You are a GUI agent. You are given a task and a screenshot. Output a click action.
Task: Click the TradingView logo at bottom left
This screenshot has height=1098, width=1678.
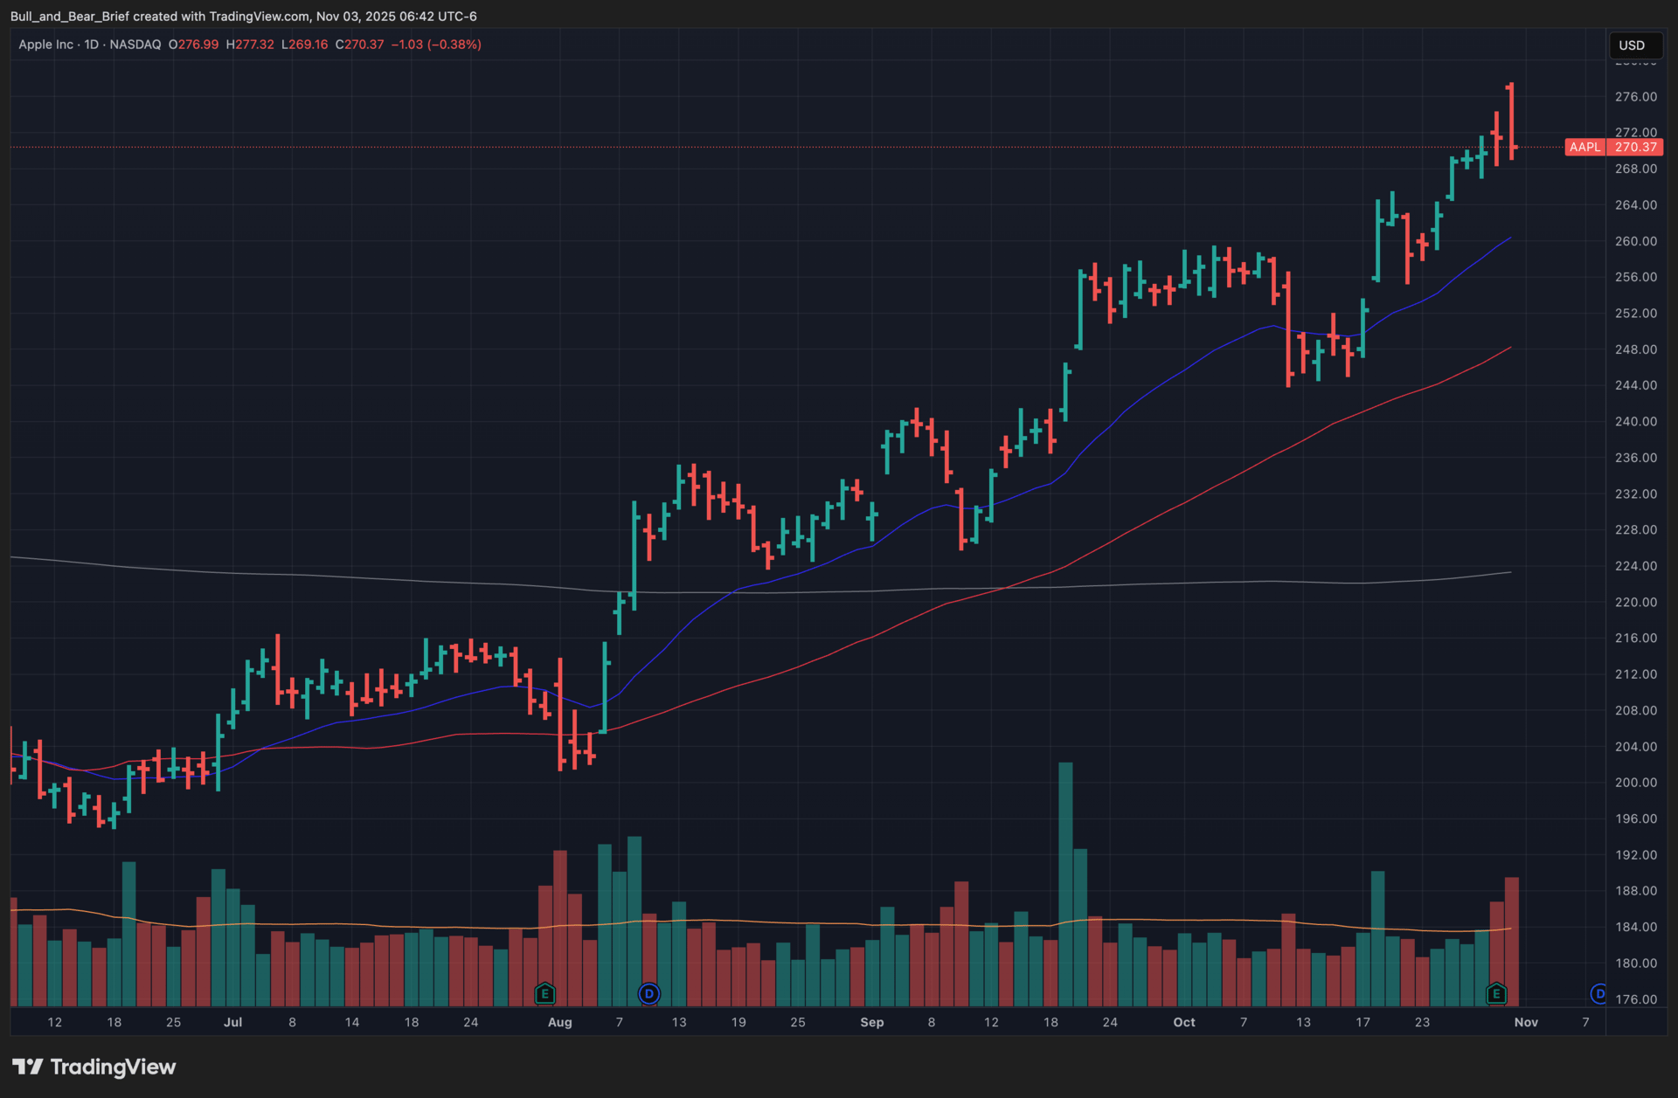coord(94,1067)
